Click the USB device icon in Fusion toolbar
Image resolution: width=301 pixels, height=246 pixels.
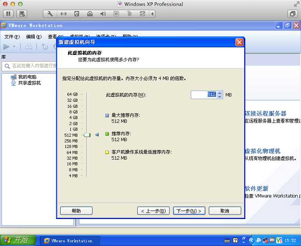click(x=130, y=14)
